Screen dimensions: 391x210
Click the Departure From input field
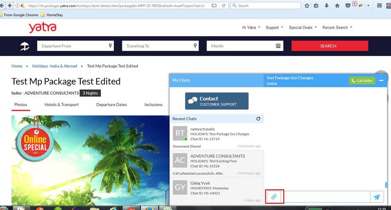[75, 46]
